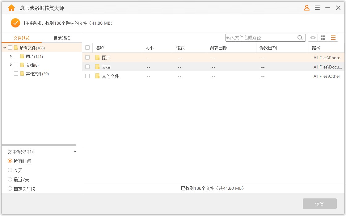Screen dimensions: 346x216
Task: Go to the orange home icon
Action: click(x=11, y=8)
